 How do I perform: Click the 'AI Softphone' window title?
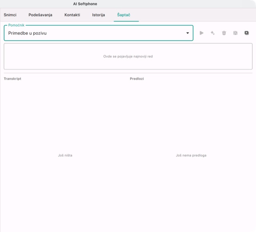point(85,4)
